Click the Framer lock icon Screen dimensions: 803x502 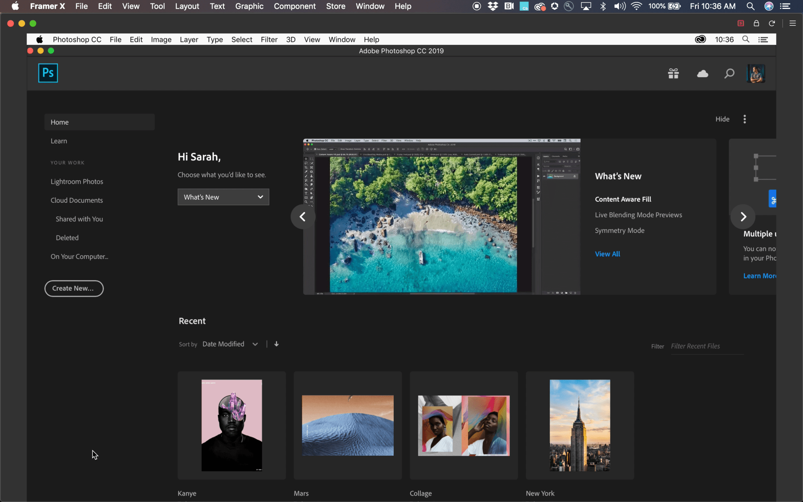[756, 24]
